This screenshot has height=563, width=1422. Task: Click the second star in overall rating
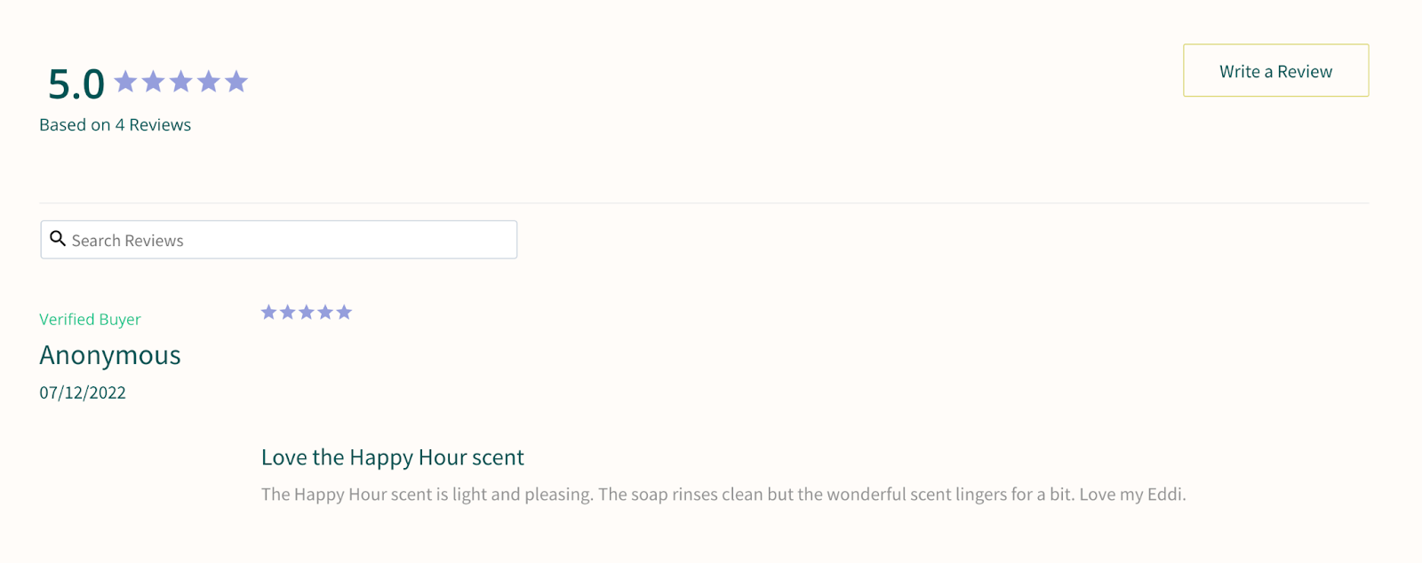tap(154, 82)
